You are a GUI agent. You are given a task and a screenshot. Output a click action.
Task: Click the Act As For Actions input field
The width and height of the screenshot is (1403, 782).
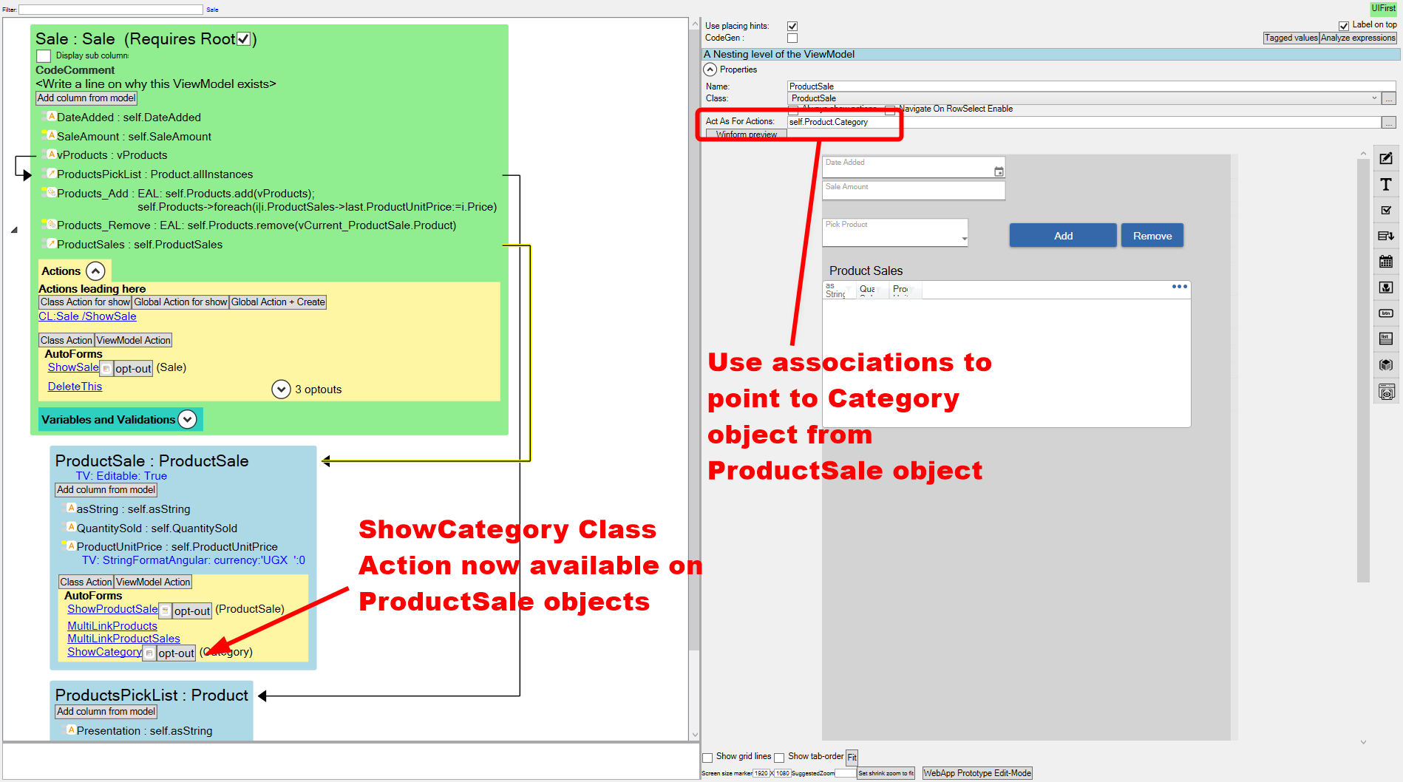pyautogui.click(x=1084, y=122)
